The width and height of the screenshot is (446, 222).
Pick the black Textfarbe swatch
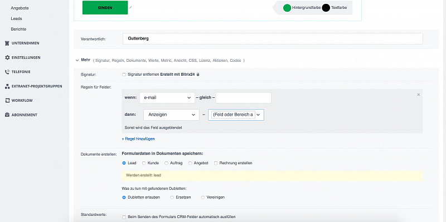click(326, 8)
